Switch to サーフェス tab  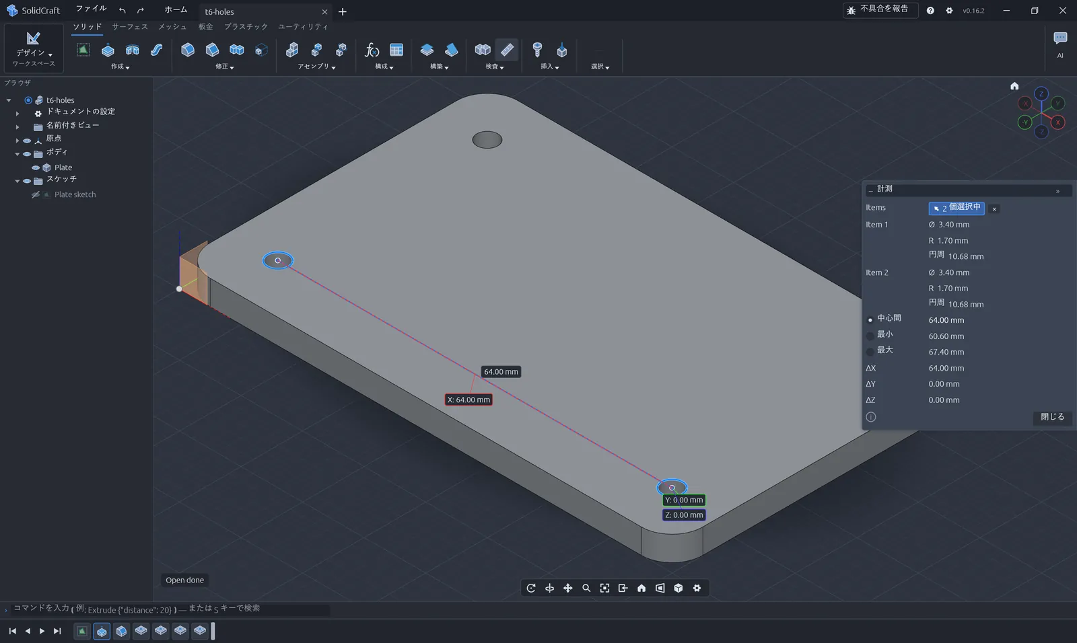pos(130,27)
